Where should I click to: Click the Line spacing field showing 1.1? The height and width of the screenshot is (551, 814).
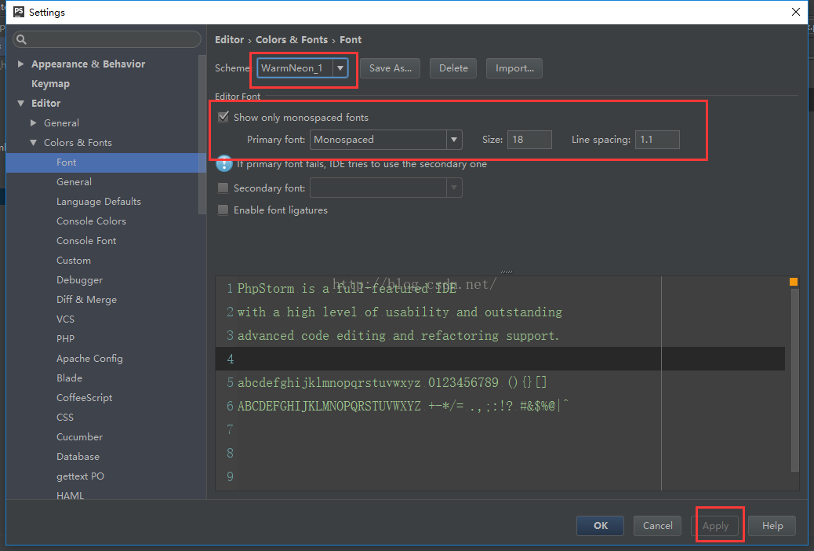coord(657,139)
